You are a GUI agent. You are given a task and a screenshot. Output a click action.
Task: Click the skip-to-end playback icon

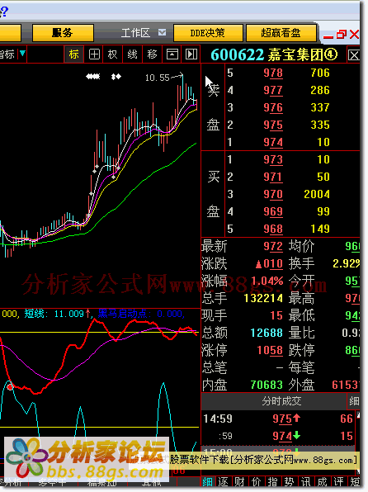(191, 54)
